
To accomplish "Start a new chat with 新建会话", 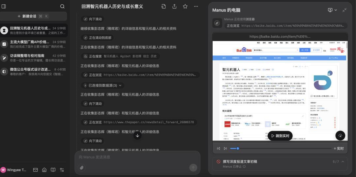I will click(x=33, y=16).
